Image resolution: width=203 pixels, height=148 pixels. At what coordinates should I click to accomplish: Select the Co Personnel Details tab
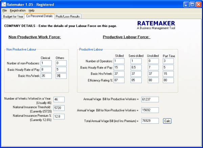click(39, 16)
